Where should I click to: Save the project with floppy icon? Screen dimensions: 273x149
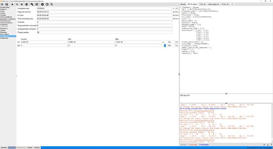coord(7,4)
